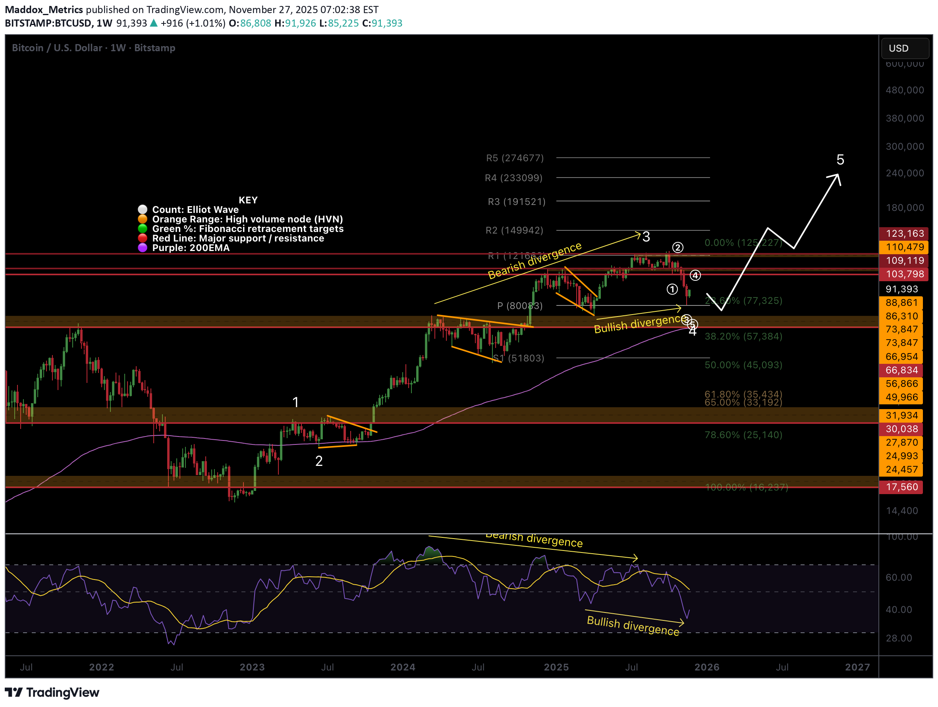This screenshot has width=938, height=707.
Task: Click the red support/resistance dot in KEY
Action: click(143, 238)
